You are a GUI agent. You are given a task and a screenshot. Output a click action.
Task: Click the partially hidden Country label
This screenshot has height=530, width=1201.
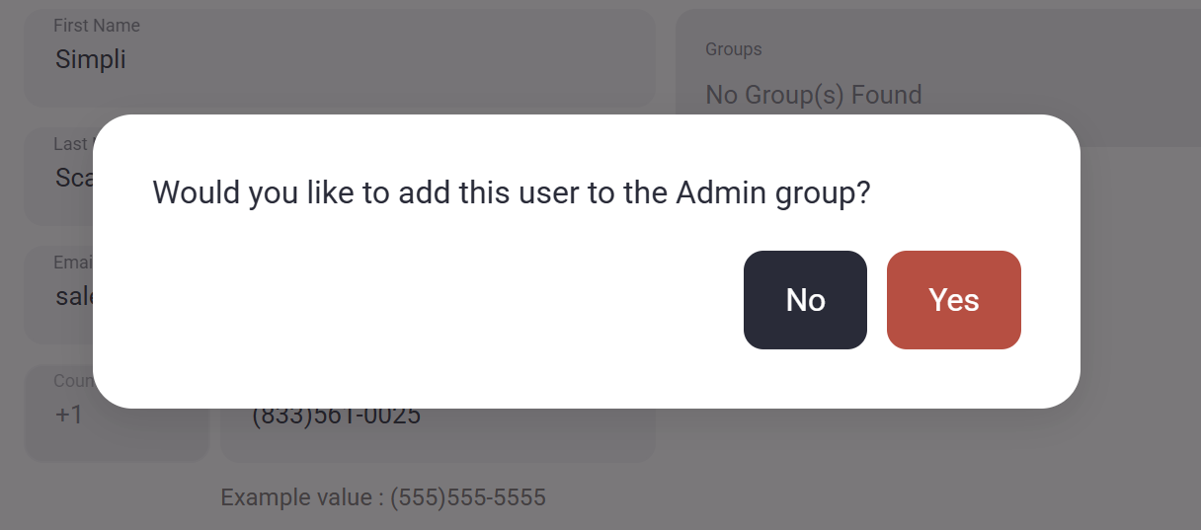tap(72, 381)
